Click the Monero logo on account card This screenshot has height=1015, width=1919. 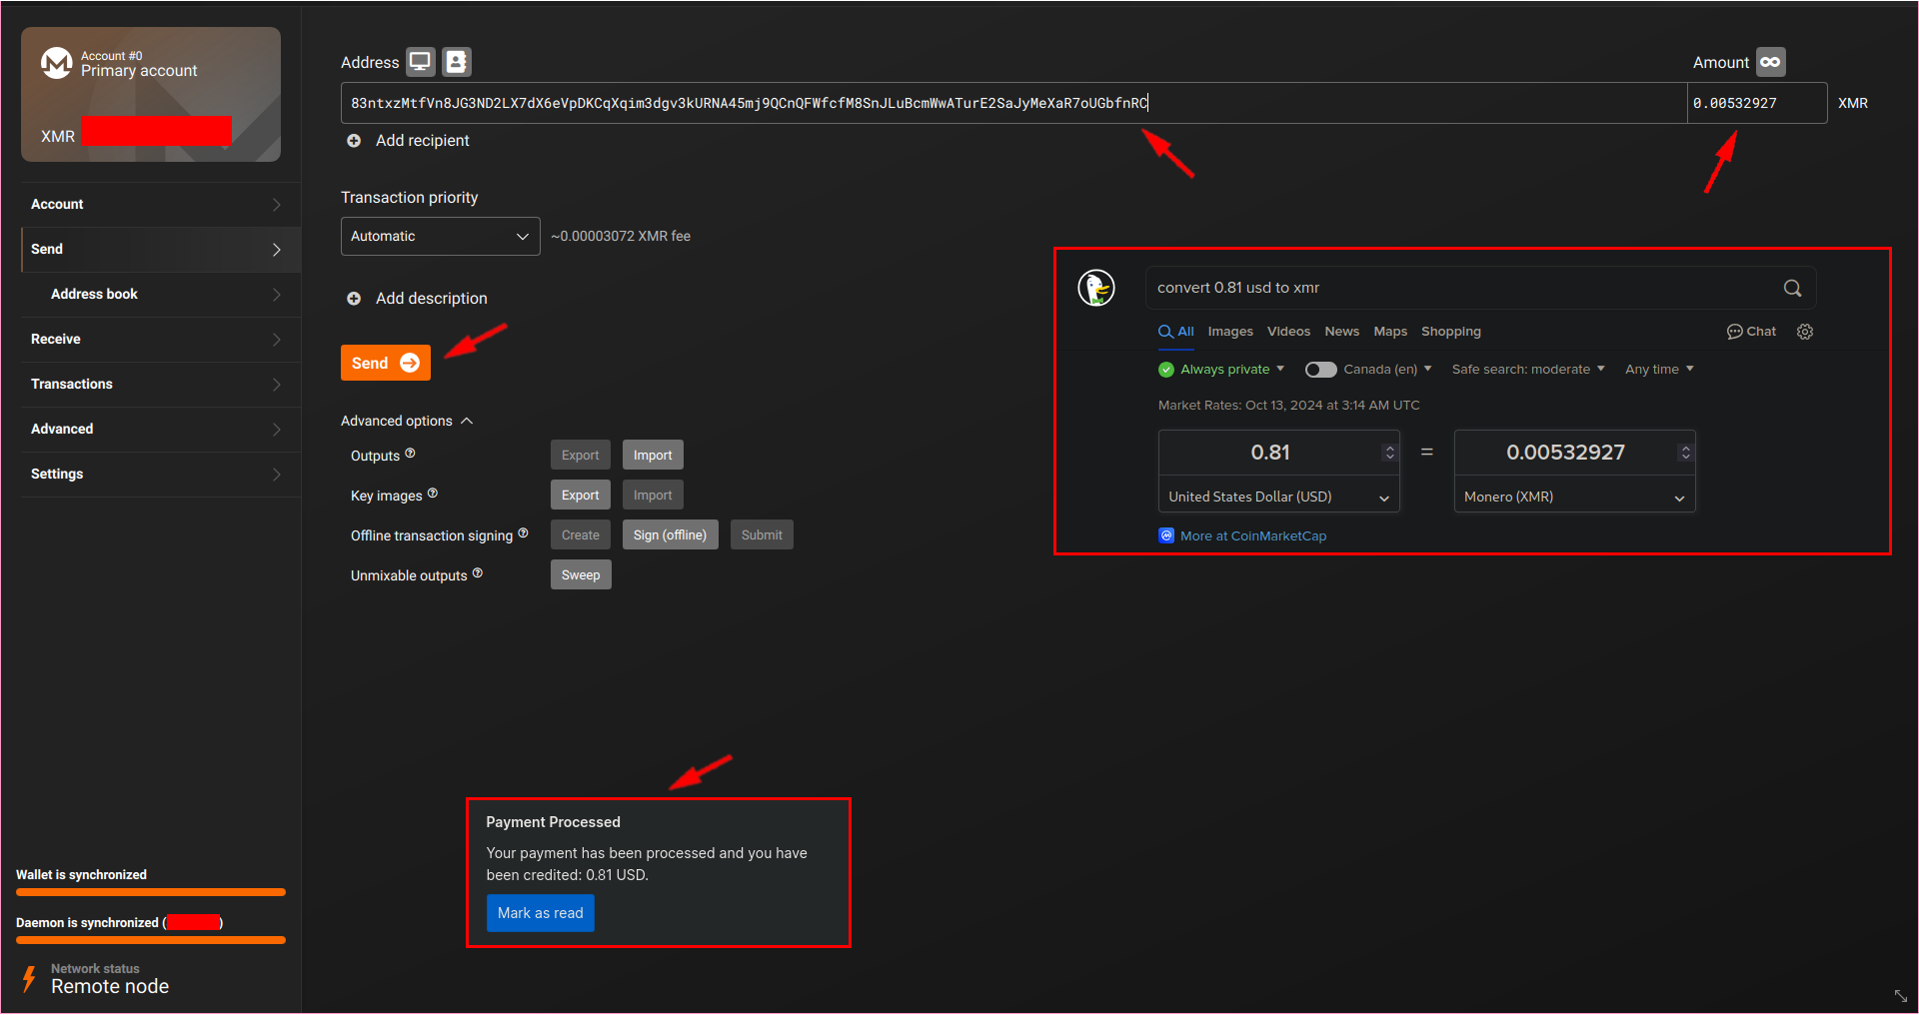click(56, 63)
